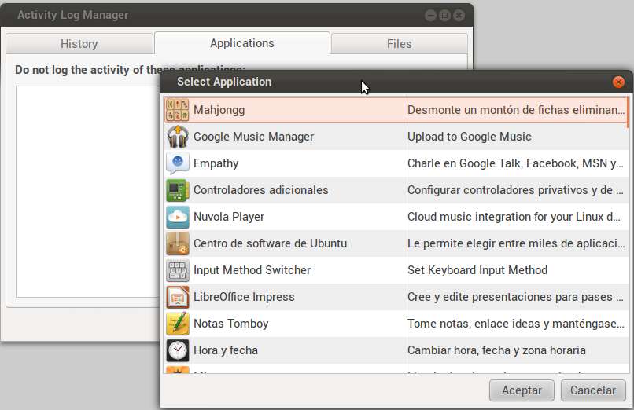
Task: Click the excluded applications list box
Action: [x=88, y=192]
